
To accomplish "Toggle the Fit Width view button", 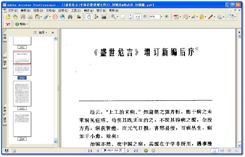I will pos(138,17).
